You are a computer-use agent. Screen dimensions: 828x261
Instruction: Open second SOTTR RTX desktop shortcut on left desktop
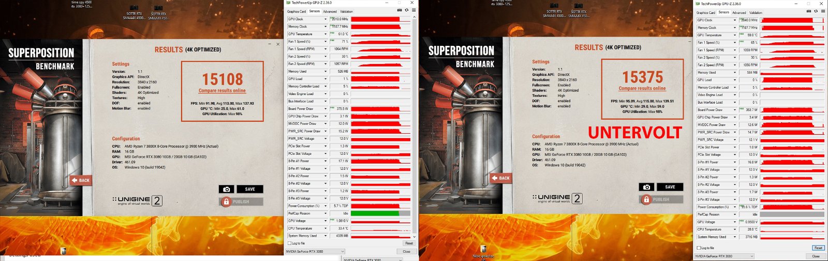click(158, 13)
